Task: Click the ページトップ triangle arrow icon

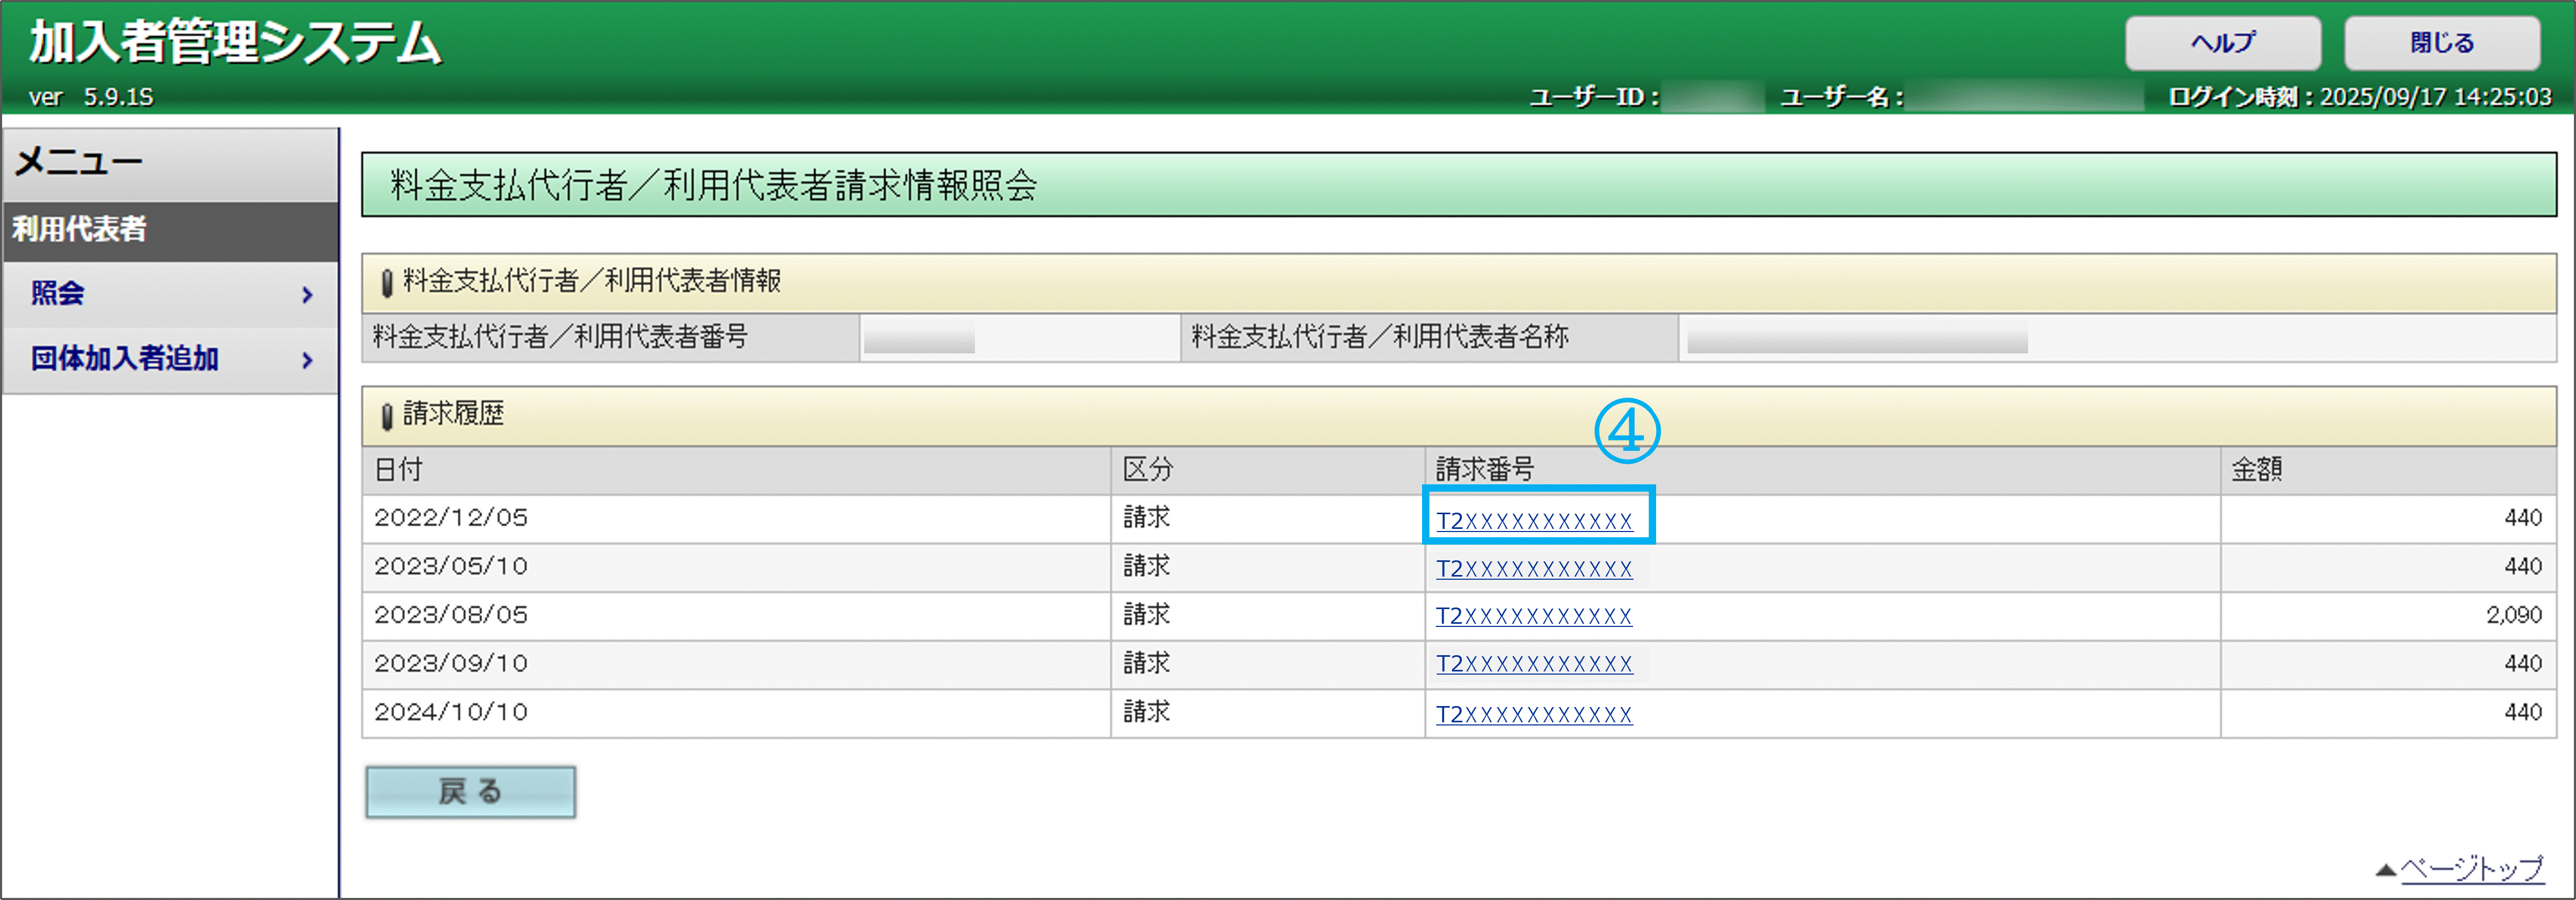Action: click(2385, 870)
